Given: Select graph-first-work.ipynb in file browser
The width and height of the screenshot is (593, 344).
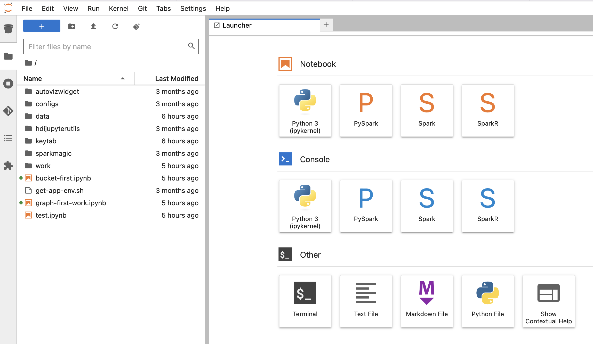Looking at the screenshot, I should point(71,203).
